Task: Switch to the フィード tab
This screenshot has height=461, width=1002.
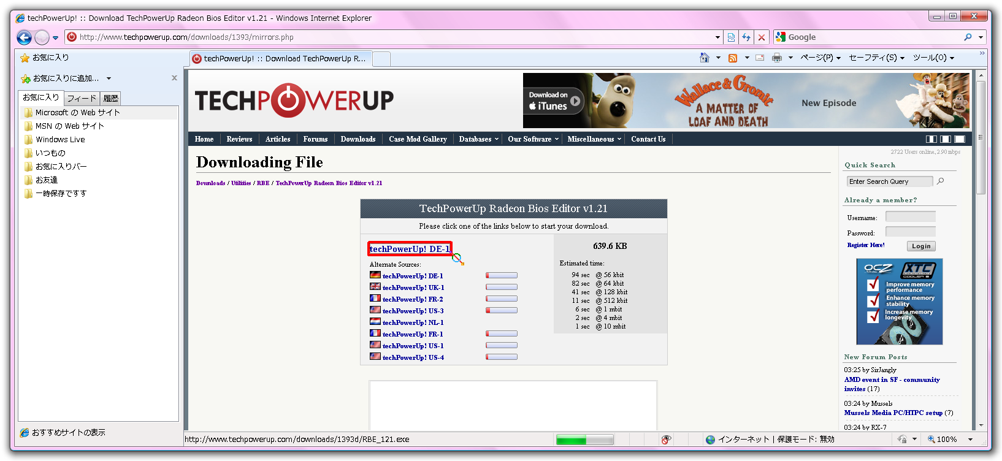Action: pos(82,98)
